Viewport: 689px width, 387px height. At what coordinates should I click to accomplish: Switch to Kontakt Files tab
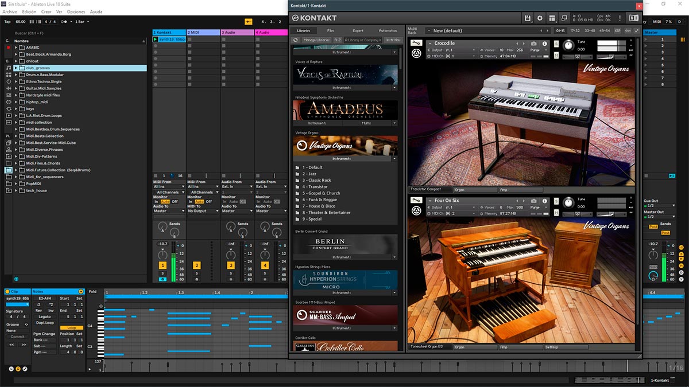coord(331,30)
